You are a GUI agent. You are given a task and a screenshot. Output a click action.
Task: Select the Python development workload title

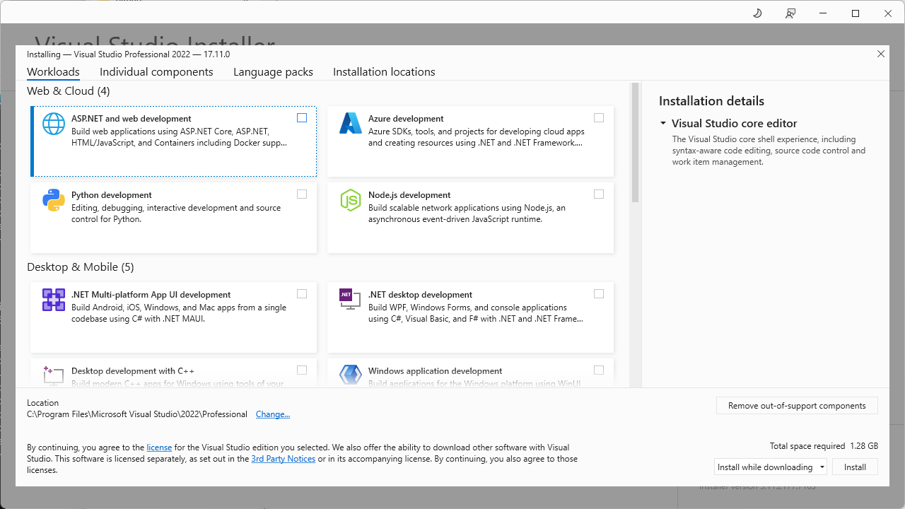point(112,195)
